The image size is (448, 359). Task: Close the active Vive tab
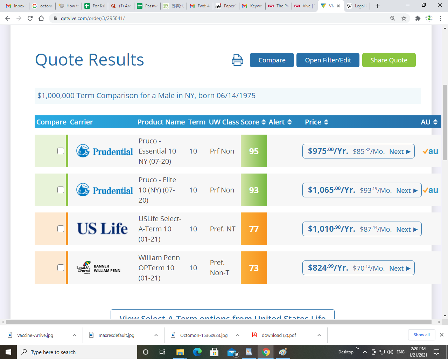[x=338, y=6]
